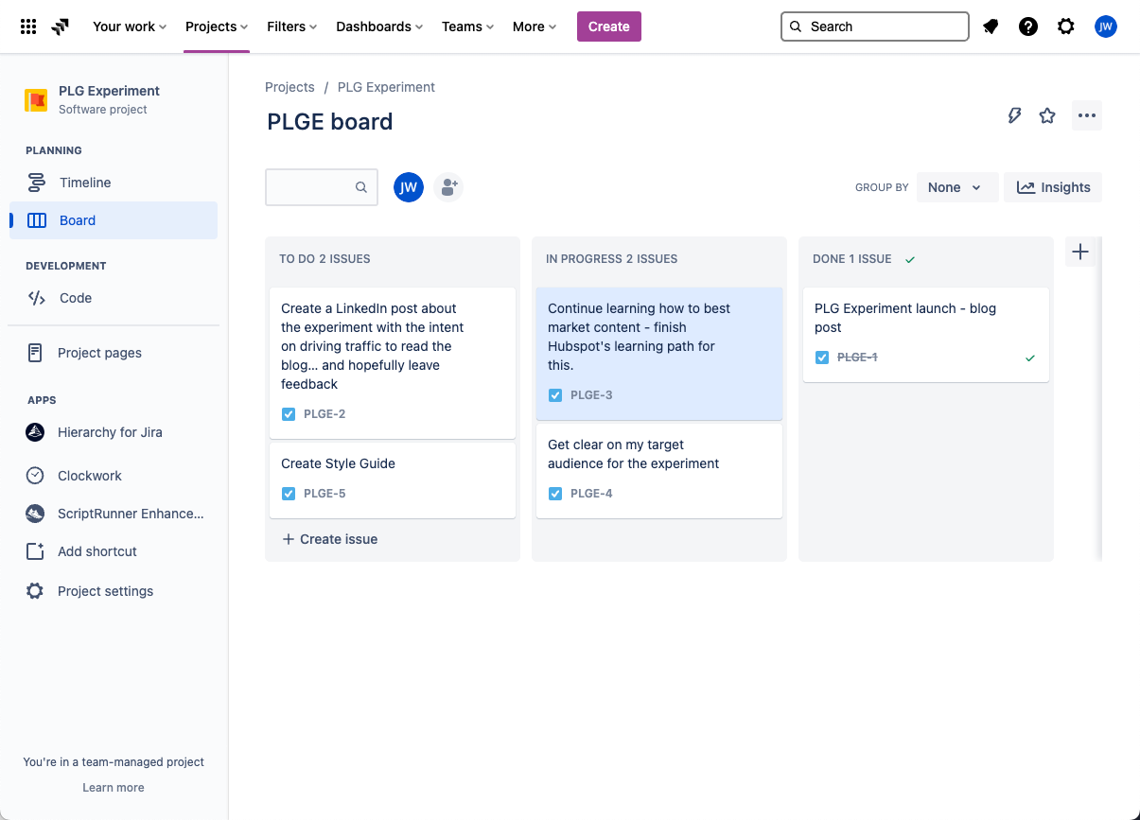Expand the Filters menu
The width and height of the screenshot is (1140, 820).
290,26
